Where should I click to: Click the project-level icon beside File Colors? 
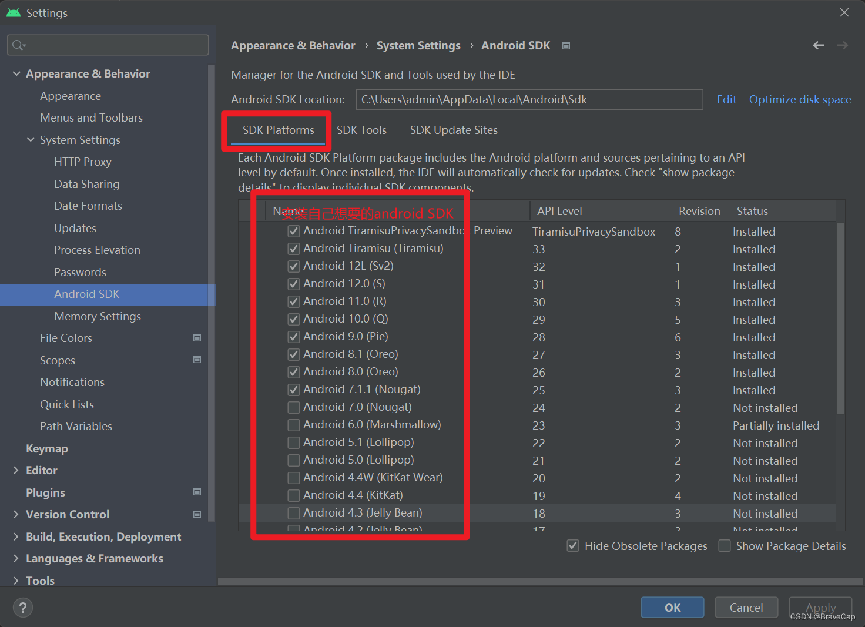pos(197,338)
